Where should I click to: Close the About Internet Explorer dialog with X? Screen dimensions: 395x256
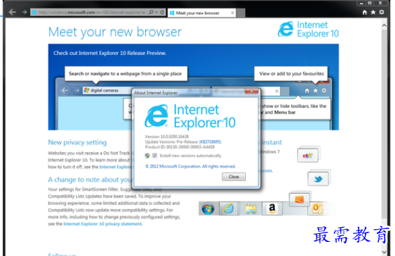pyautogui.click(x=251, y=91)
